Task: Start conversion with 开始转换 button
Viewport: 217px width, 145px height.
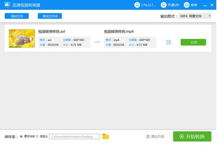Action: (192, 136)
